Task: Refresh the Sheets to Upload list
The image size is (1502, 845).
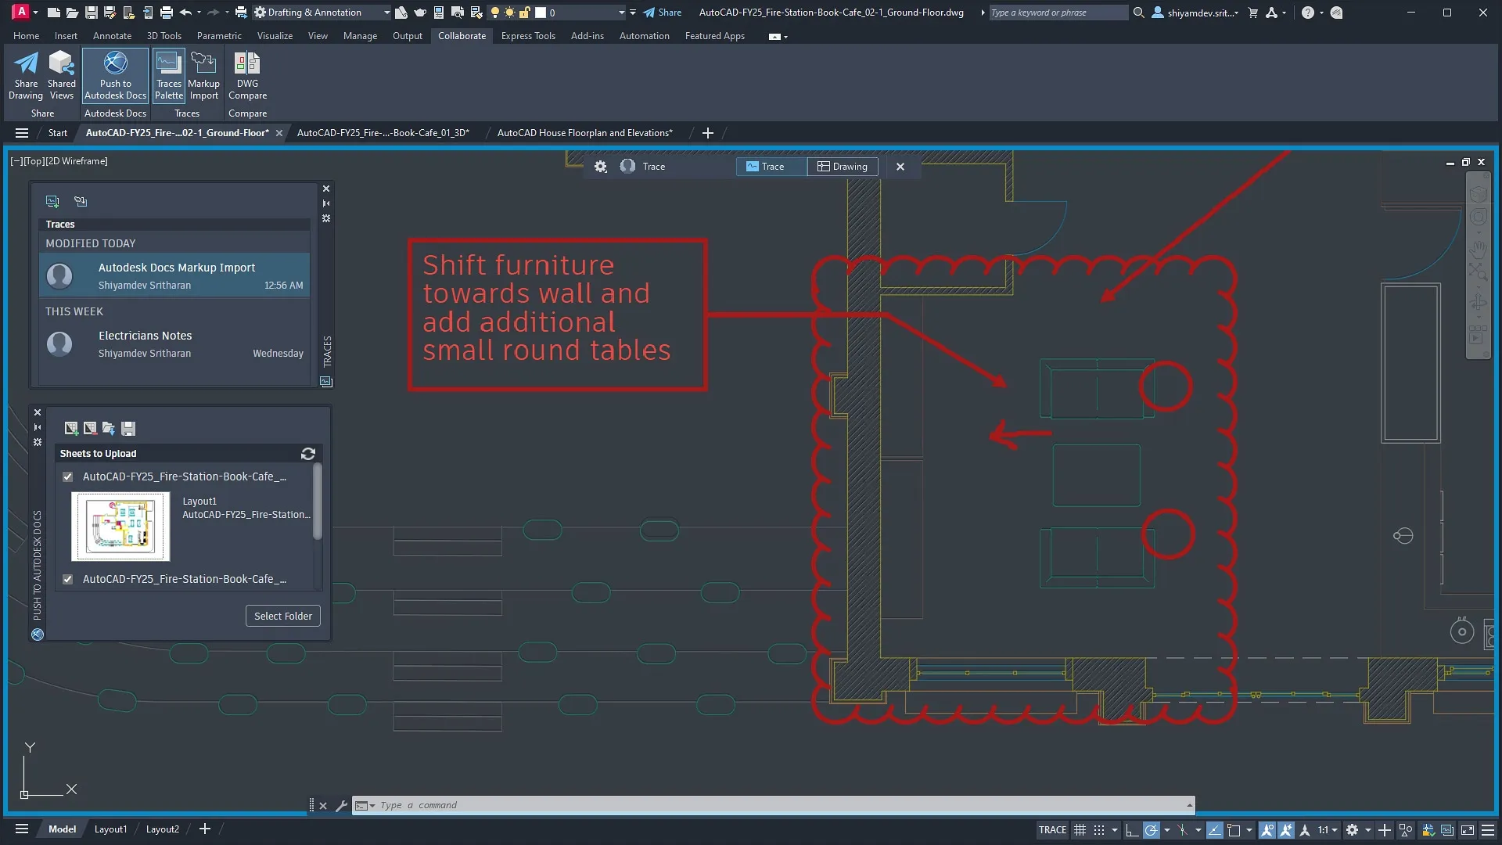Action: (x=307, y=454)
